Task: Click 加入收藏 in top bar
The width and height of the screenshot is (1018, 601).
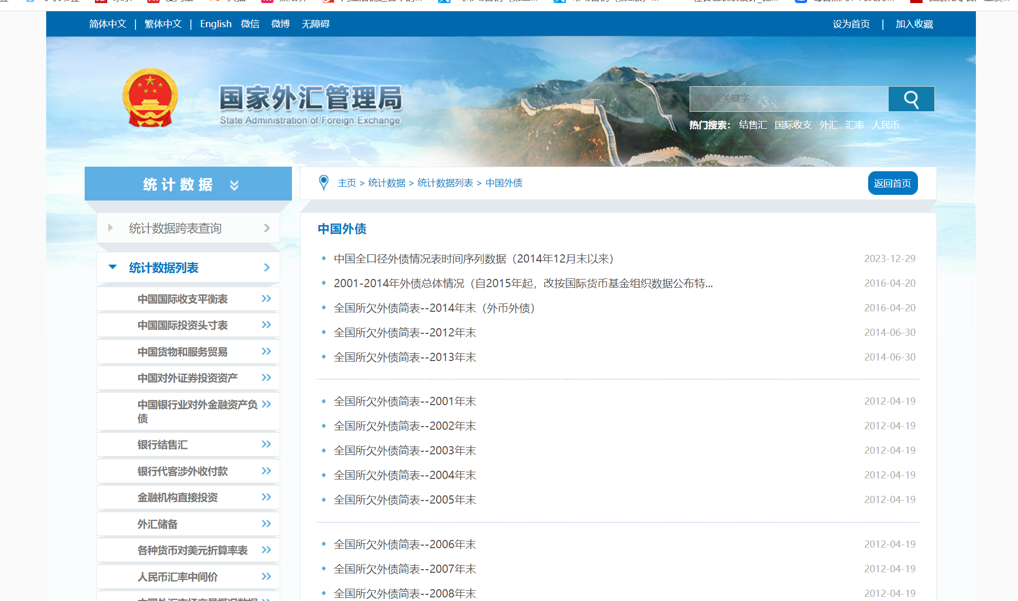Action: click(914, 24)
